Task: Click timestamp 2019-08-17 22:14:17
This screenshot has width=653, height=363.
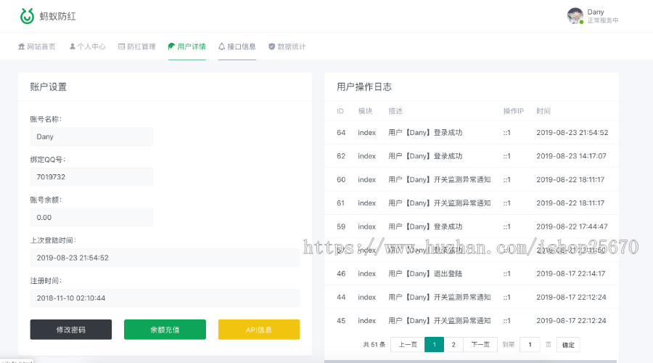Action: point(571,274)
